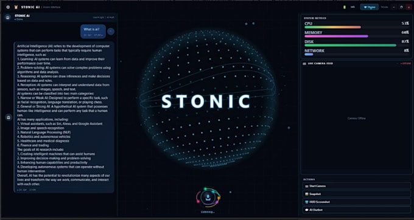Click the Disk 87% value
Screen dimensions: 414x220
click(x=405, y=41)
